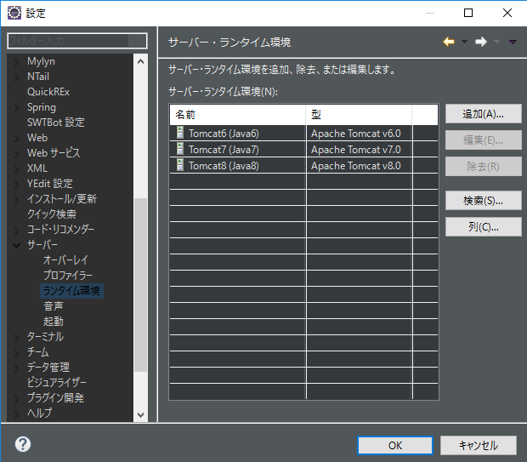Sort by the 名前 column header
Image resolution: width=527 pixels, height=462 pixels.
238,115
